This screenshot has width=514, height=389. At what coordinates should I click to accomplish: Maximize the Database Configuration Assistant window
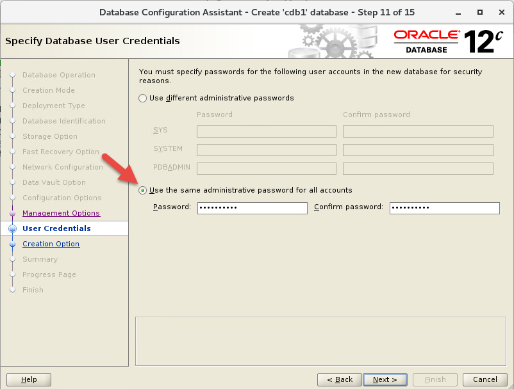click(x=480, y=12)
